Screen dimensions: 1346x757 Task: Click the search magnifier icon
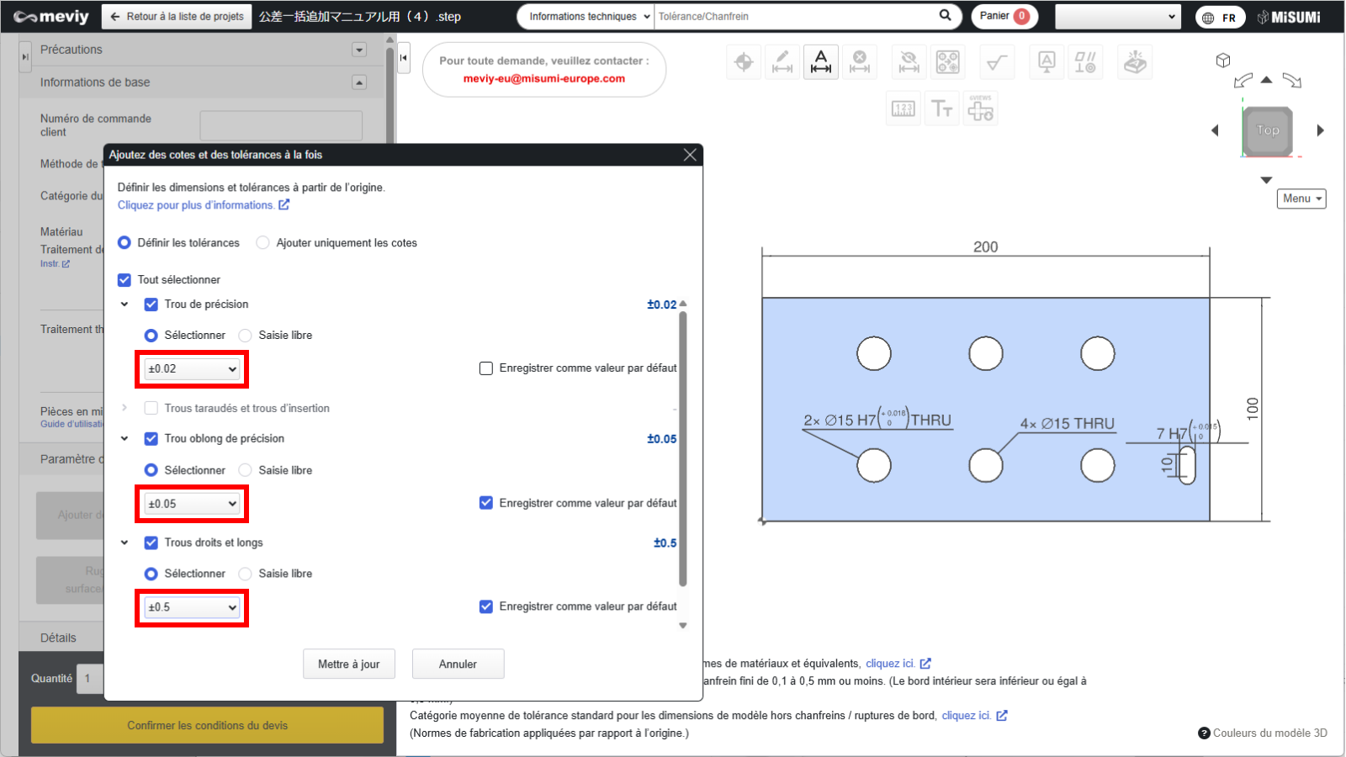coord(945,16)
